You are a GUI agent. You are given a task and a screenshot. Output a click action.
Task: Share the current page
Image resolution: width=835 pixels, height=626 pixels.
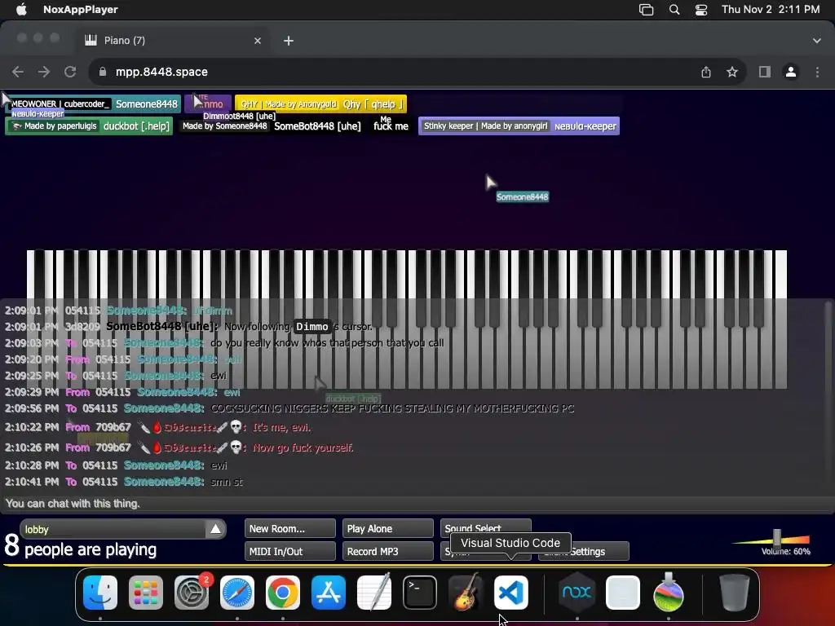[706, 72]
